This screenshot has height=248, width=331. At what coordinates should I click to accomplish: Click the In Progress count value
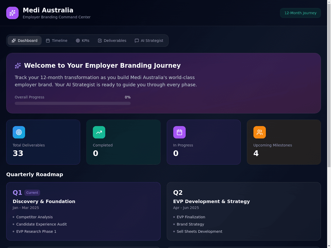(x=176, y=153)
